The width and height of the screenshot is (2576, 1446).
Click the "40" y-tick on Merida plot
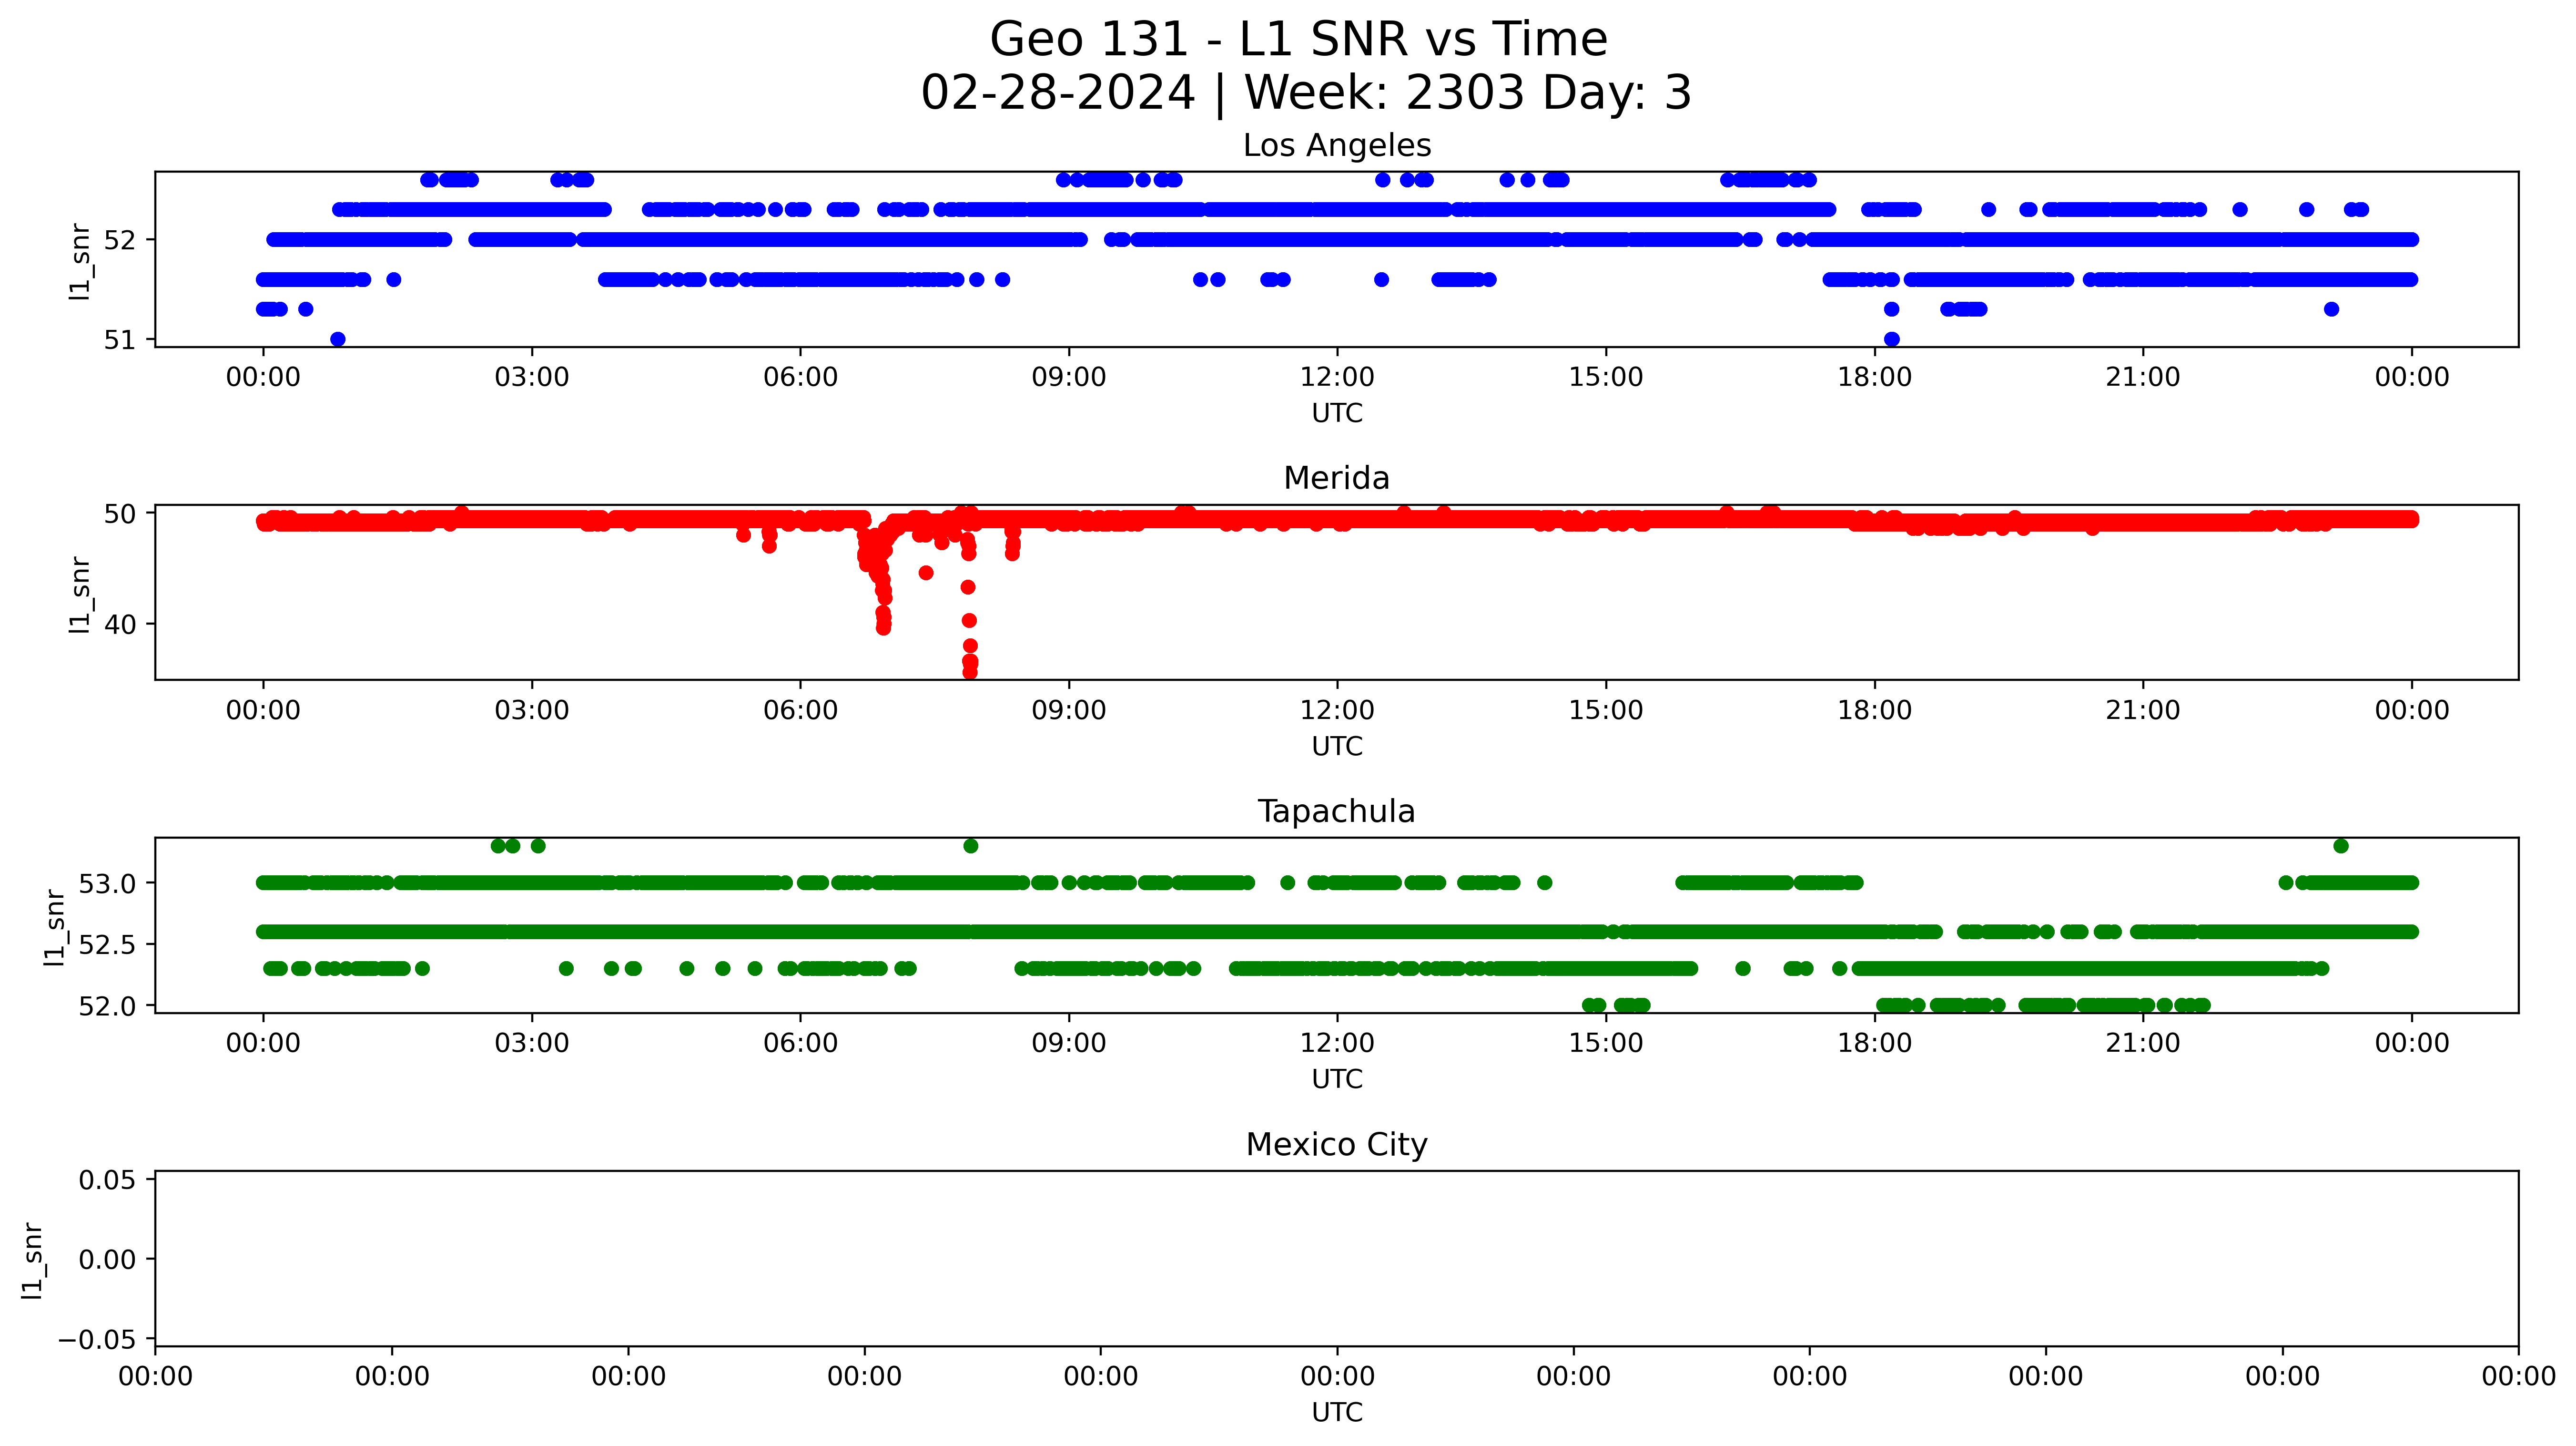click(119, 626)
